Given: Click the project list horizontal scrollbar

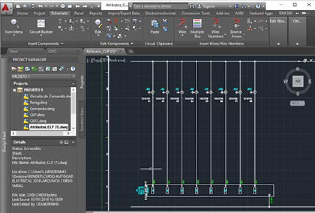Looking at the screenshot, I should 40,133.
